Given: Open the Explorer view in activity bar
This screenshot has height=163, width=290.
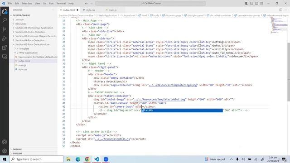Looking at the screenshot, I should tap(5, 11).
